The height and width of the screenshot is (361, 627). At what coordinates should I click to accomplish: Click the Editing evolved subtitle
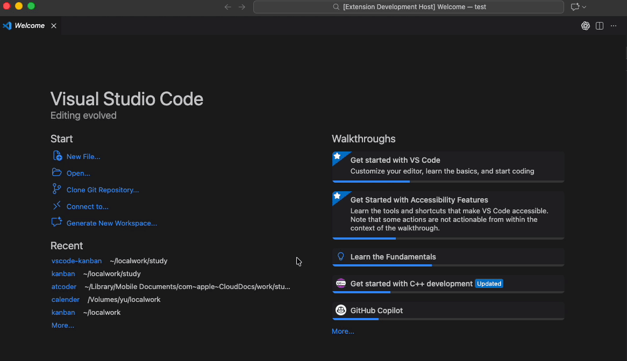click(x=83, y=115)
